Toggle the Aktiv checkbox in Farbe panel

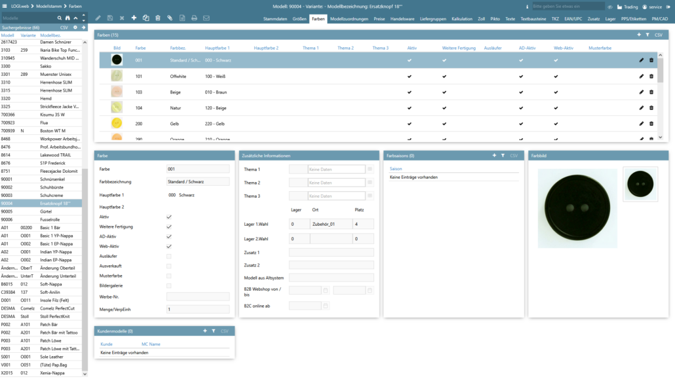[x=169, y=217]
